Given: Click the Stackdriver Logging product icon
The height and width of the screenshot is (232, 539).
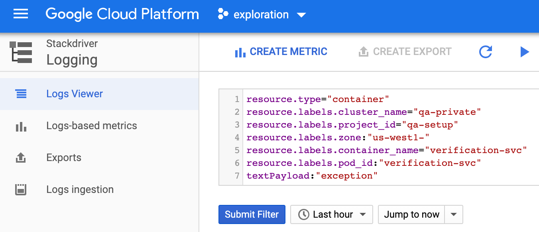Looking at the screenshot, I should tap(21, 52).
